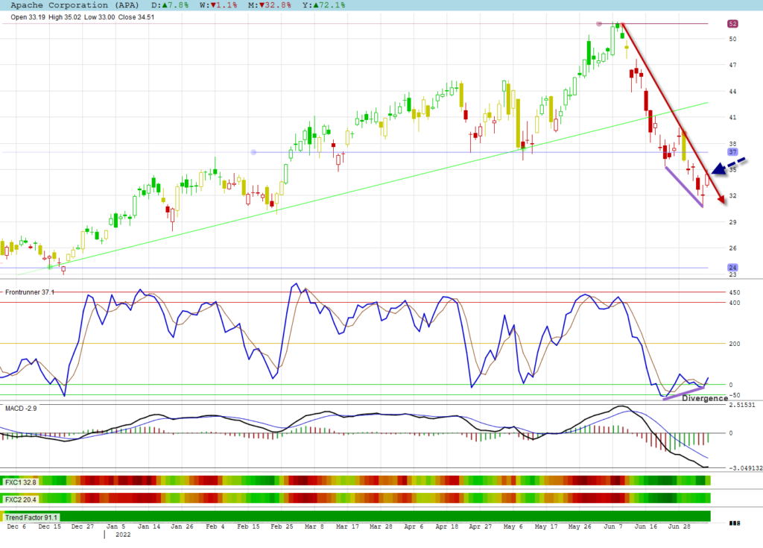Click the Apr 6 date label
The image size is (763, 548).
click(414, 526)
